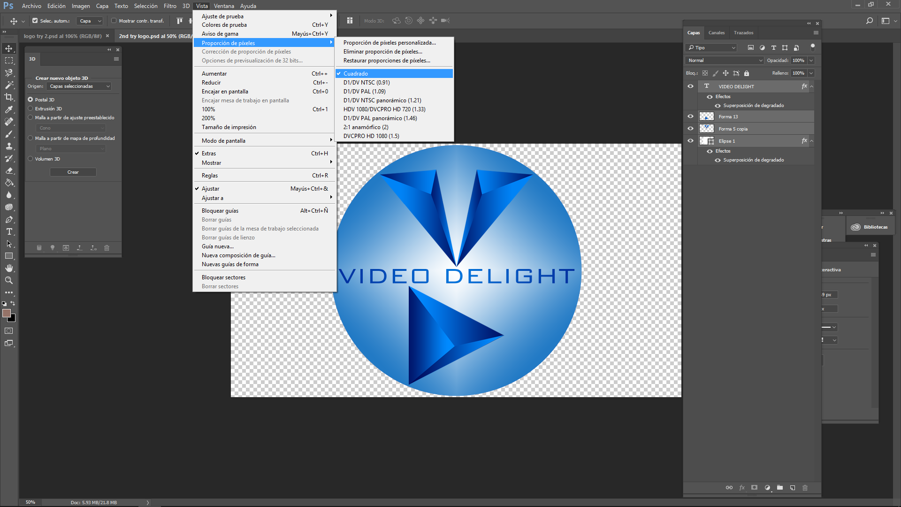This screenshot has width=901, height=507.
Task: Select the History Brush tool
Action: click(9, 158)
